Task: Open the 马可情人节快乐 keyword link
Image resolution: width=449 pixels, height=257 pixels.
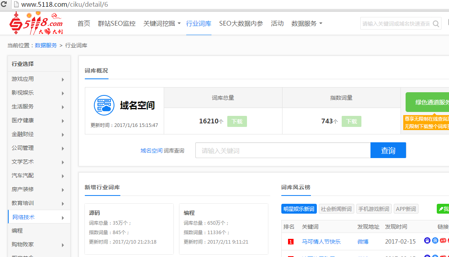Action: tap(321, 242)
